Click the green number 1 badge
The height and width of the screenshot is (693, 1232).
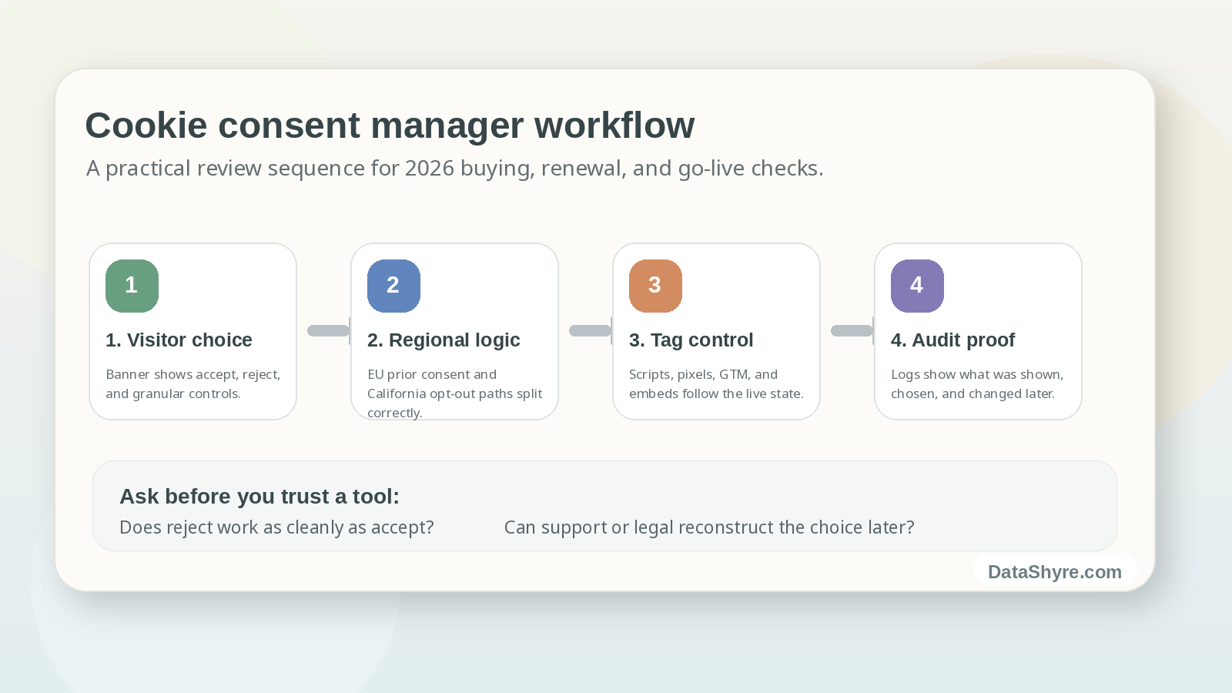(x=132, y=286)
